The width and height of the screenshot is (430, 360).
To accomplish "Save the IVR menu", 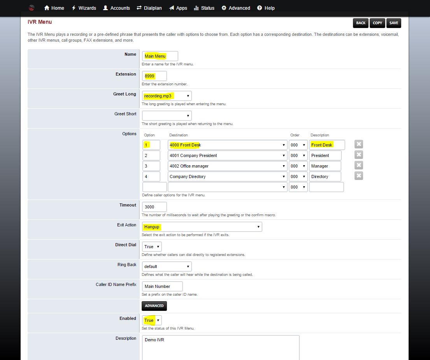I will coord(394,23).
